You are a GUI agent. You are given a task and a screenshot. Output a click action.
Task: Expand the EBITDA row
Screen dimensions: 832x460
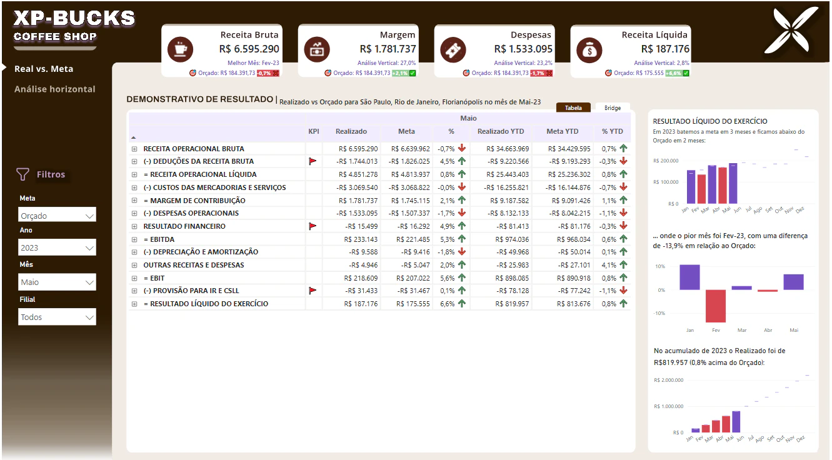[x=134, y=239]
